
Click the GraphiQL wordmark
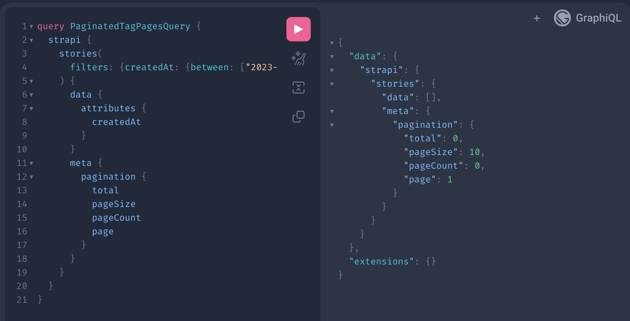point(598,18)
